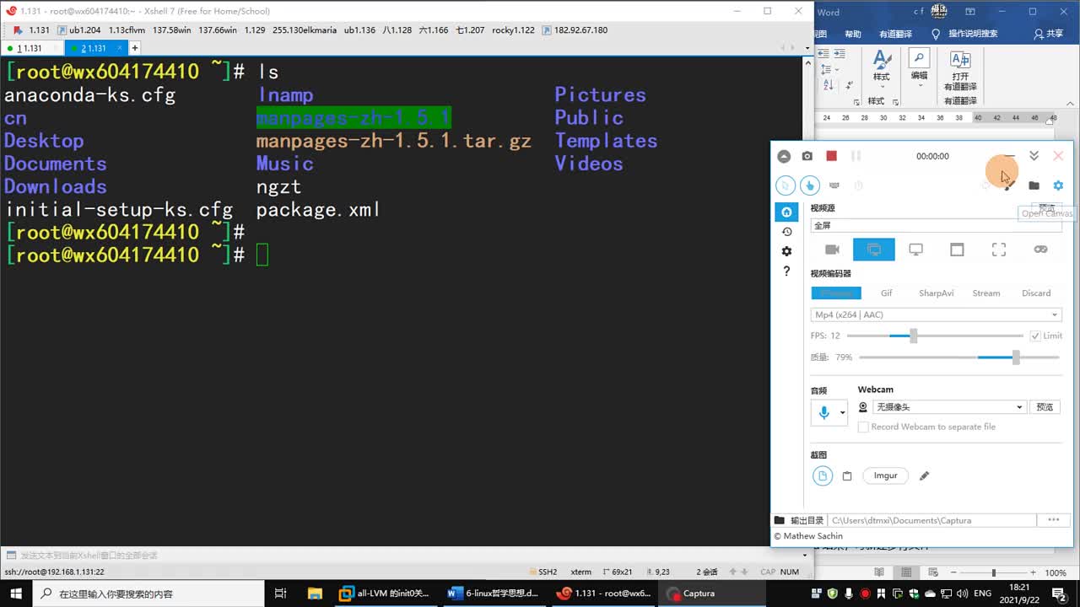Open ub1.204 quick-connect bookmark in Xshell
This screenshot has width=1080, height=607.
click(78, 30)
